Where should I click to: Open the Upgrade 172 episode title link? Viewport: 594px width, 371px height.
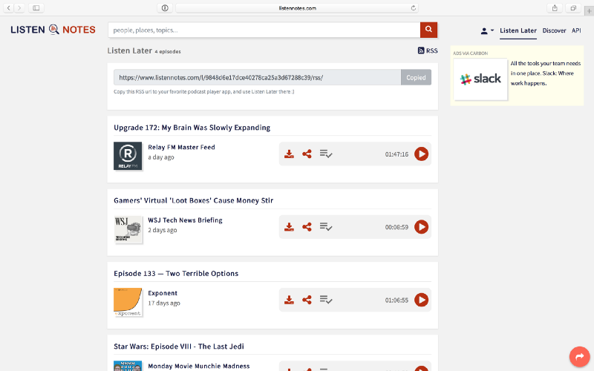[x=192, y=128]
